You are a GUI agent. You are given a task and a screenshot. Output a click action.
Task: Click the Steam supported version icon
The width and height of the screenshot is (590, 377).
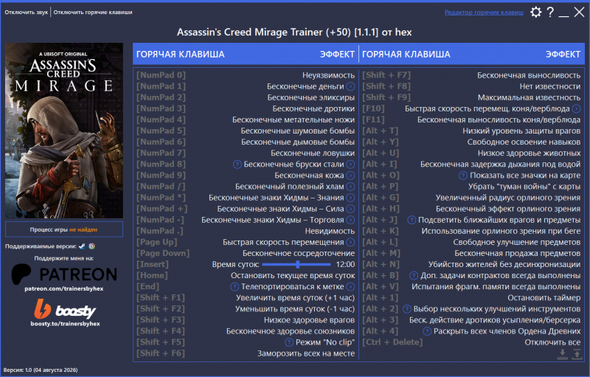click(x=82, y=246)
